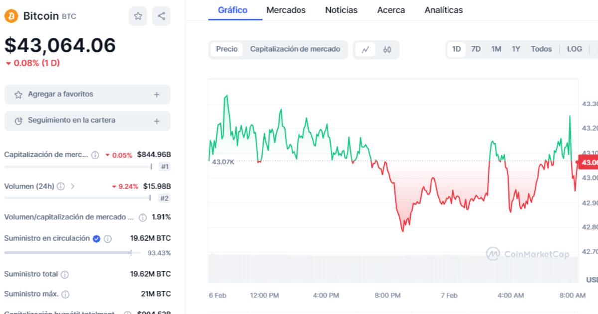Click the verified badge next to Suministro en circulación
Screen dimensions: 598x314
point(97,238)
